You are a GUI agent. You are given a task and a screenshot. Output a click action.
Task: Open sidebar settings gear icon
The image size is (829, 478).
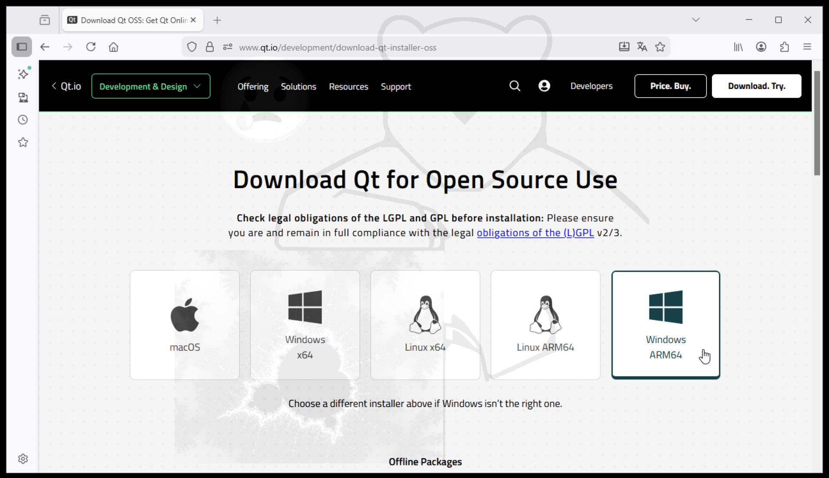23,459
